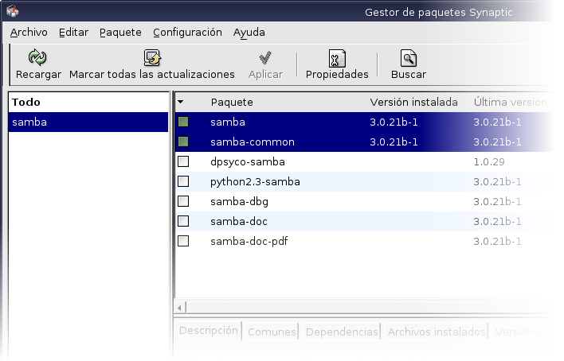Open the Ayuda menu
564x361 pixels.
[x=249, y=33]
